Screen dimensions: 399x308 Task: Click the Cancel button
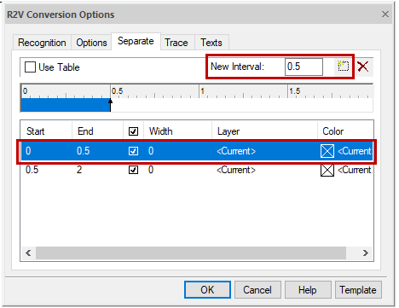pyautogui.click(x=257, y=290)
